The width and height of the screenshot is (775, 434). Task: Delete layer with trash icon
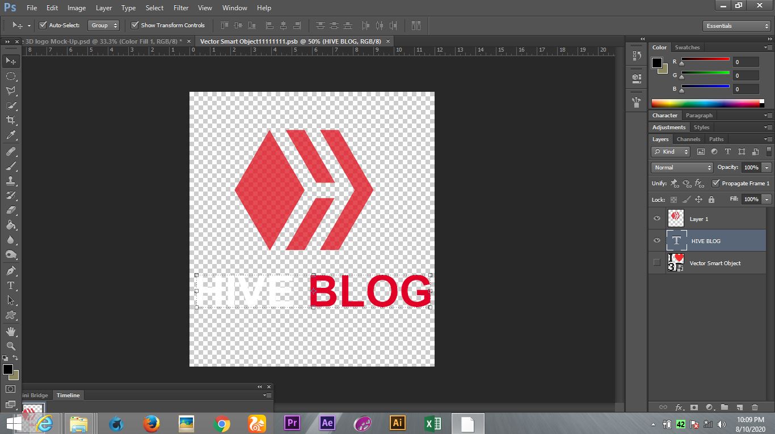(755, 407)
